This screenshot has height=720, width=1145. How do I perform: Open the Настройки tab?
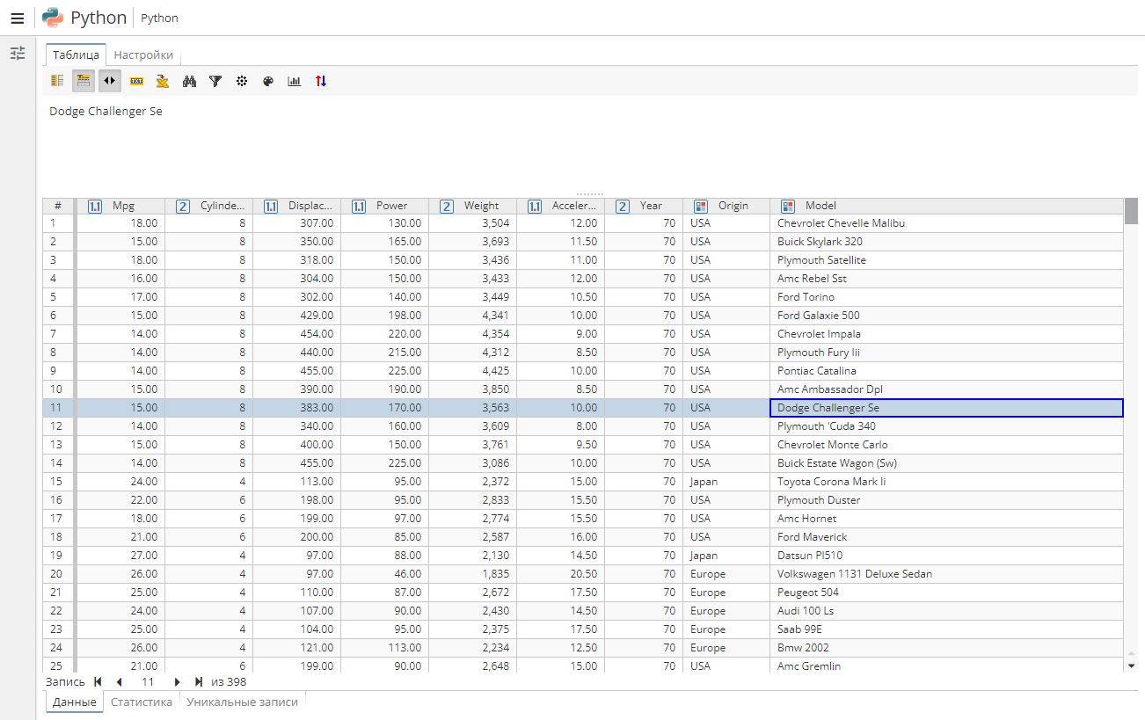coord(143,55)
